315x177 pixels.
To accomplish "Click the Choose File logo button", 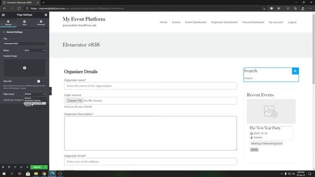I will click(74, 100).
